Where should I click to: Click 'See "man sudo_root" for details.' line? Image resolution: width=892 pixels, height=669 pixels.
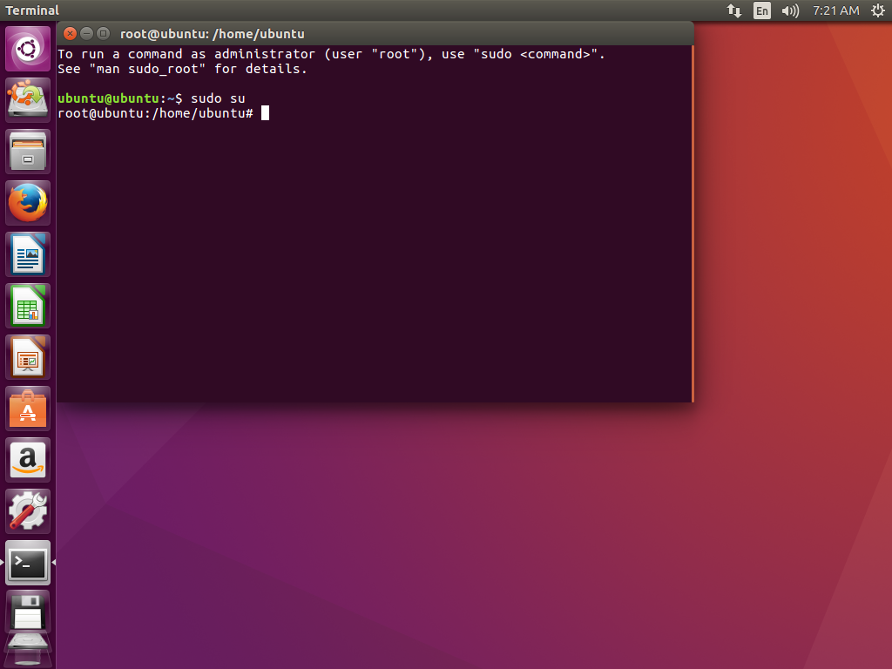[x=182, y=69]
